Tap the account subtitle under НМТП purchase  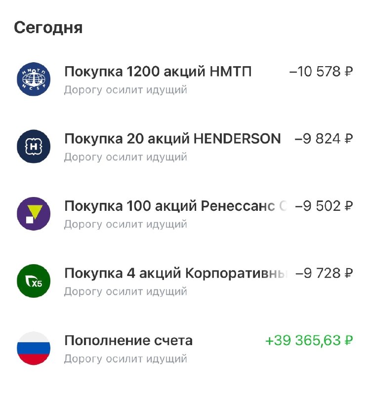[125, 90]
